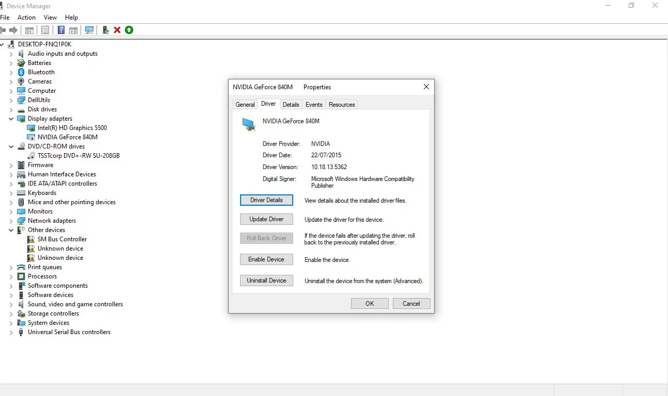668x396 pixels.
Task: Expand the Software components node
Action: coord(11,286)
